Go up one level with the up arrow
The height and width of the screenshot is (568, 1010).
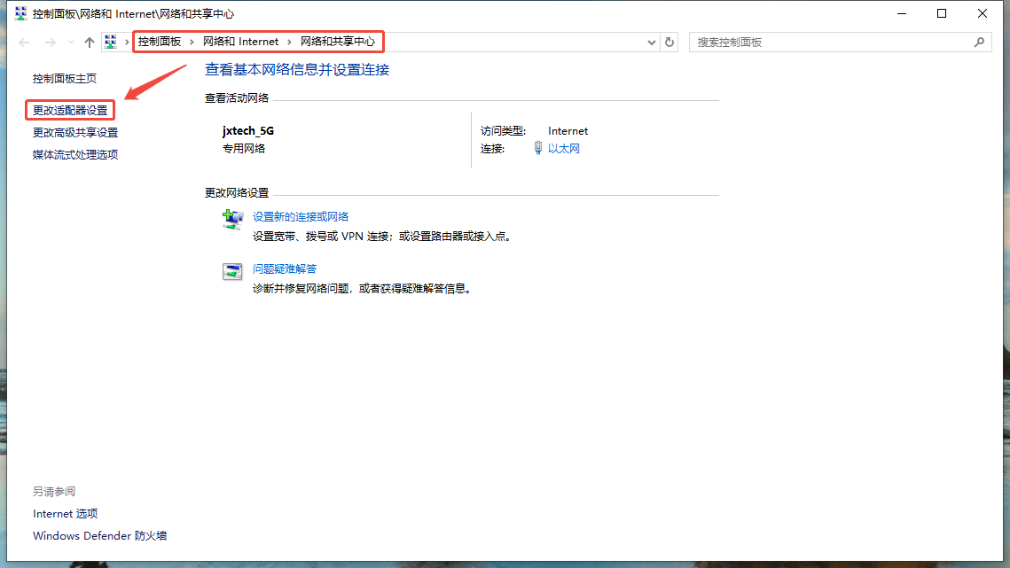pos(89,42)
